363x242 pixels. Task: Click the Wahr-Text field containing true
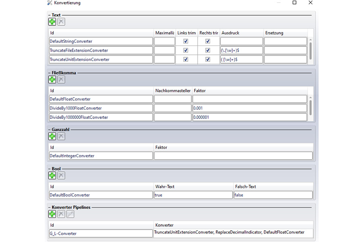coord(193,195)
